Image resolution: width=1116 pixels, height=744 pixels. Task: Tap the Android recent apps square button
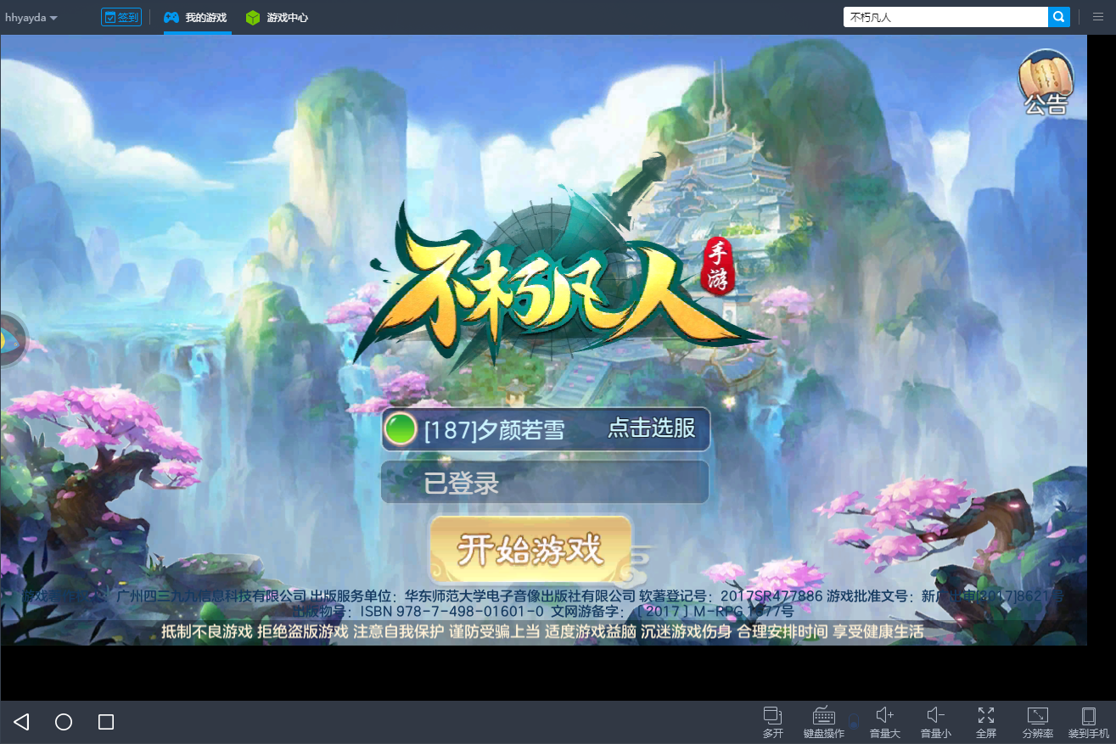pyautogui.click(x=106, y=722)
